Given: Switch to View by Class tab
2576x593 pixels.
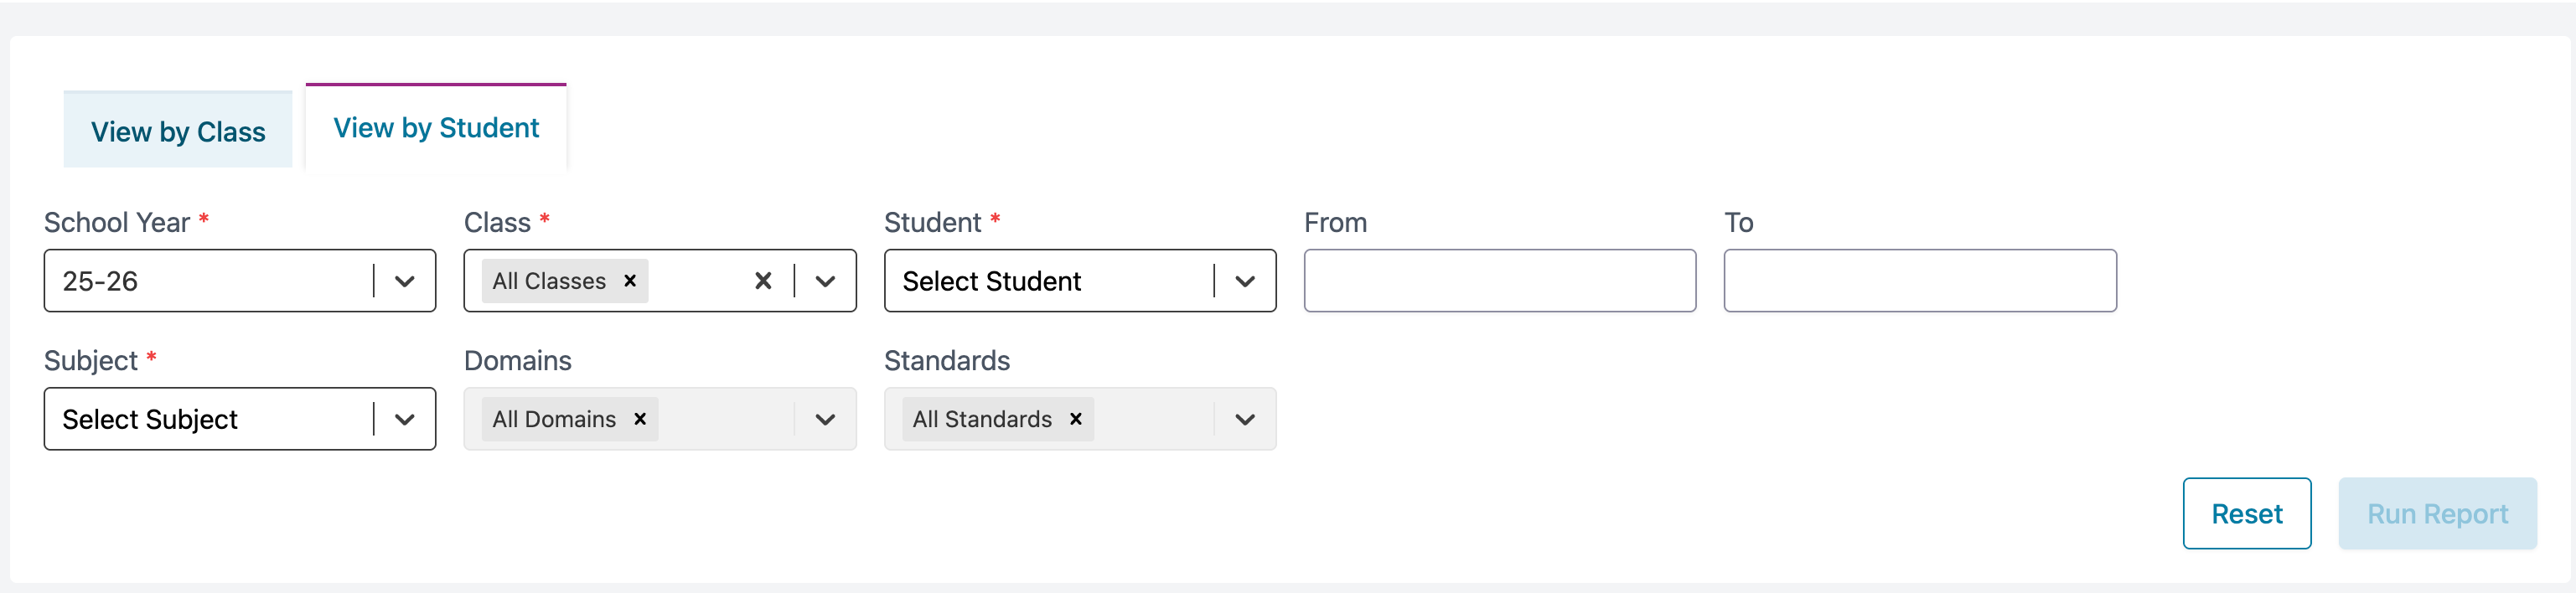Looking at the screenshot, I should 178,131.
